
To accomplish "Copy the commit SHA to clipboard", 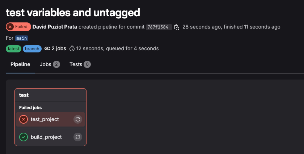I will pyautogui.click(x=177, y=27).
